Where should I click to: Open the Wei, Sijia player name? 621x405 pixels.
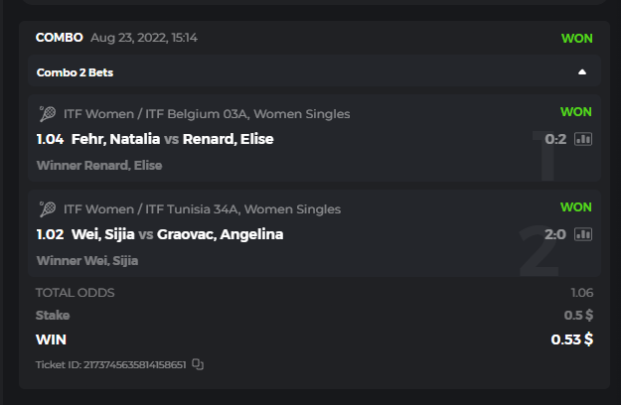[103, 234]
